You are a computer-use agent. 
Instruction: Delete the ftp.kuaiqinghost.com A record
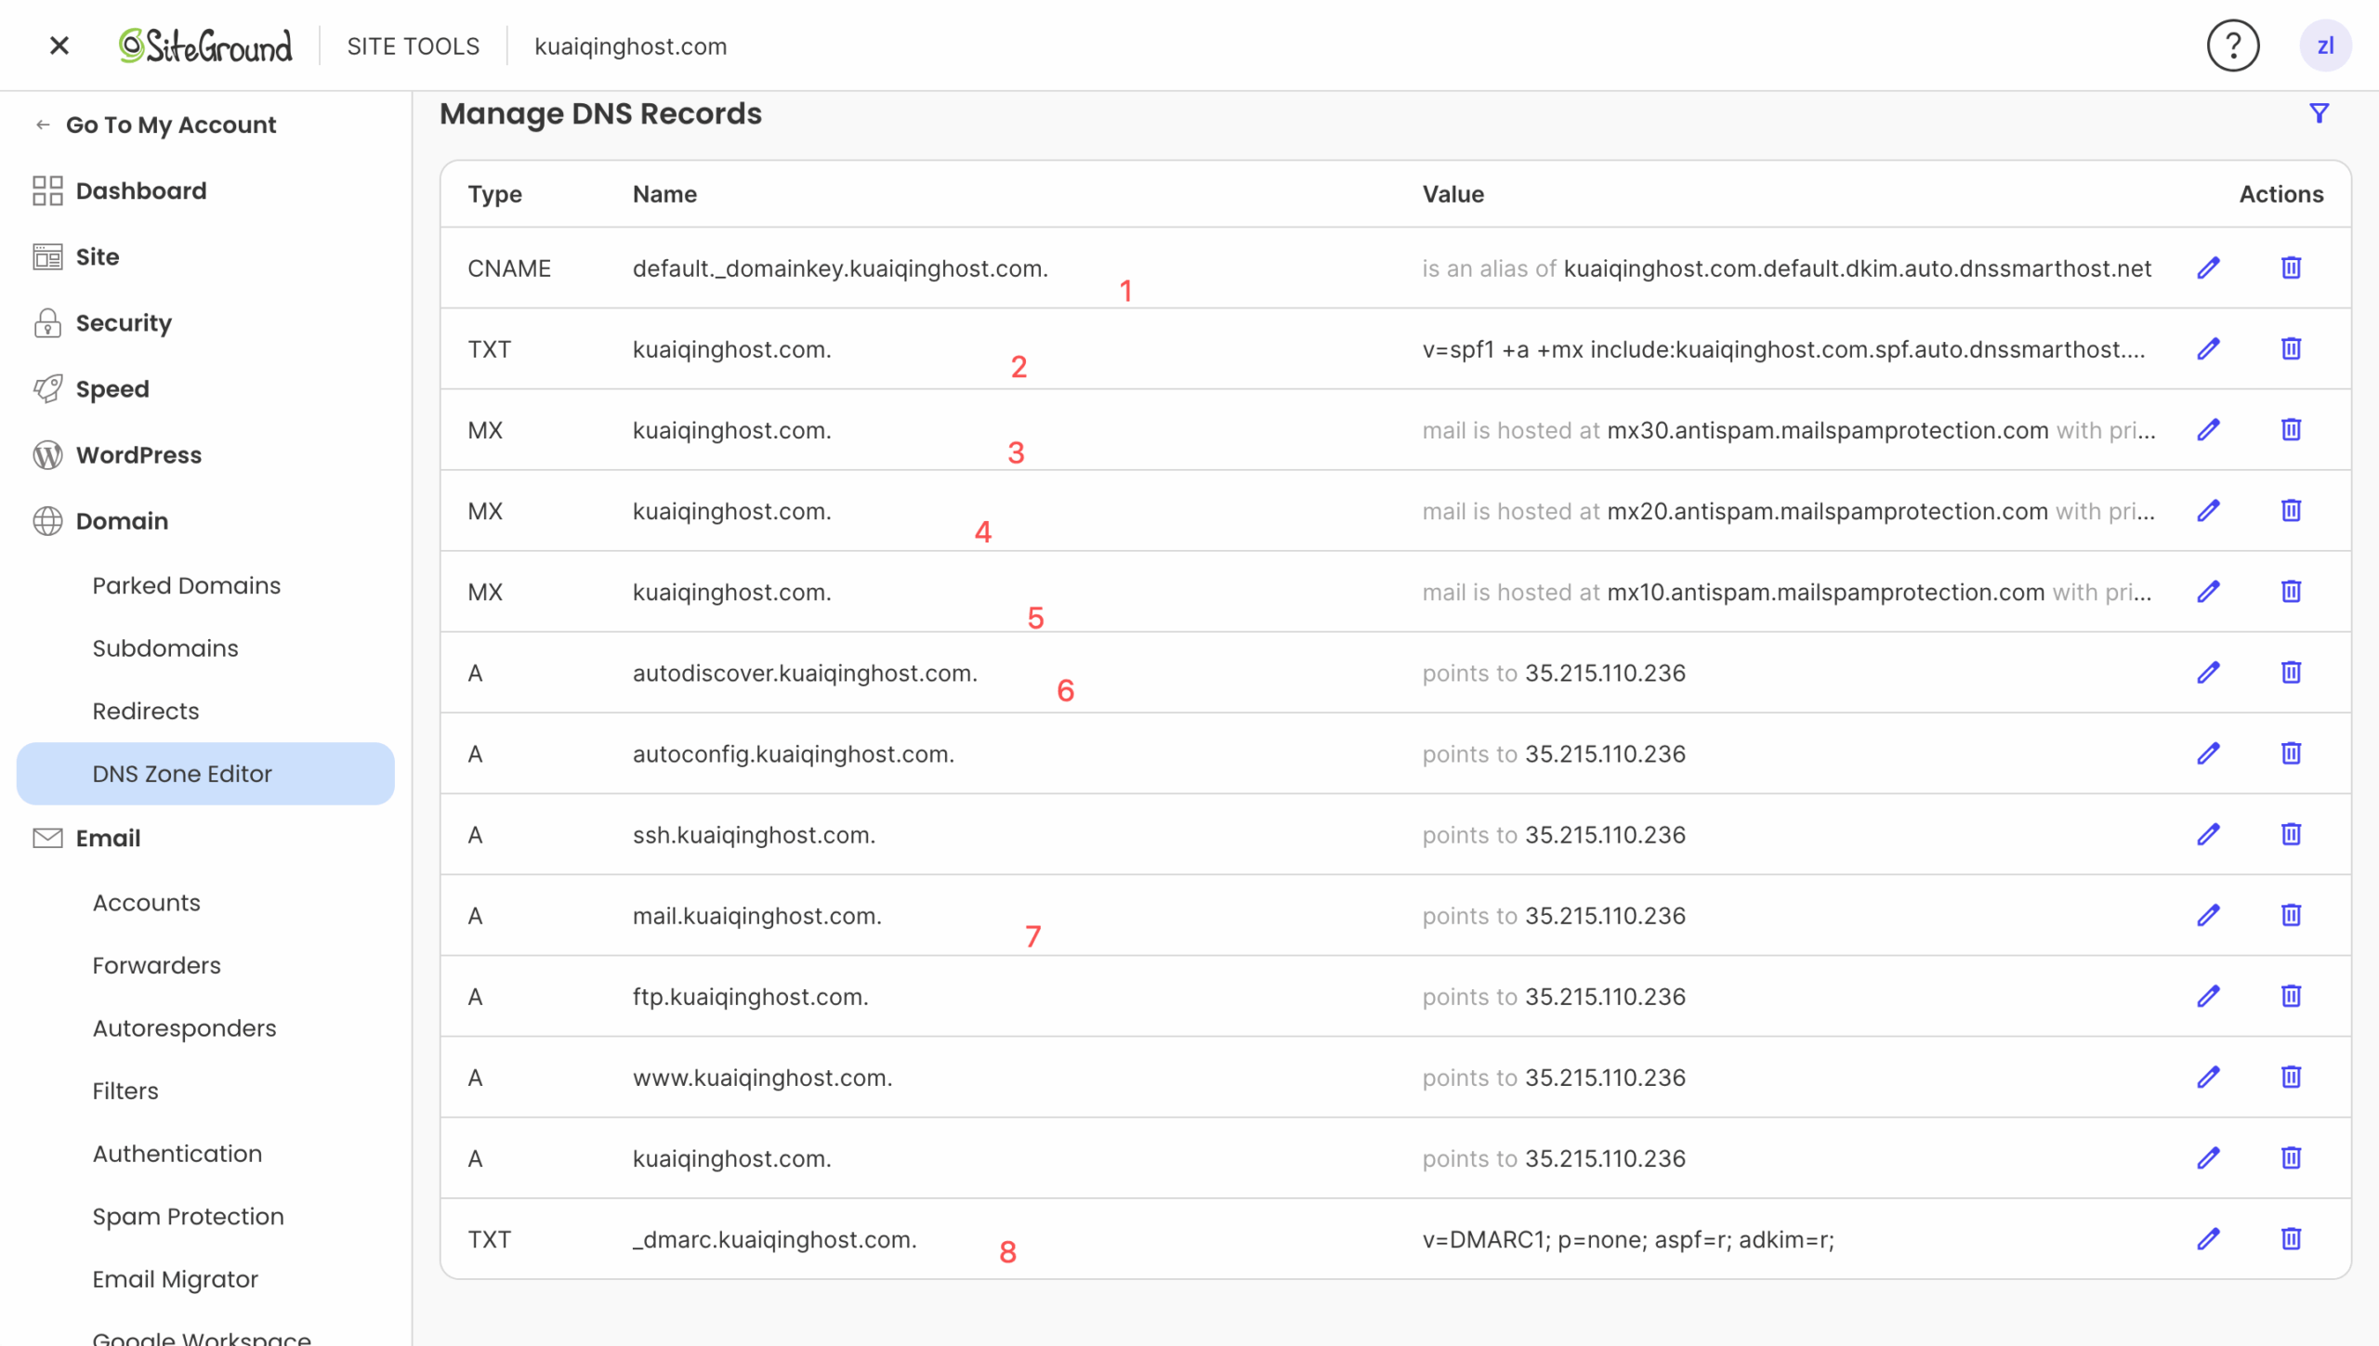coord(2291,997)
